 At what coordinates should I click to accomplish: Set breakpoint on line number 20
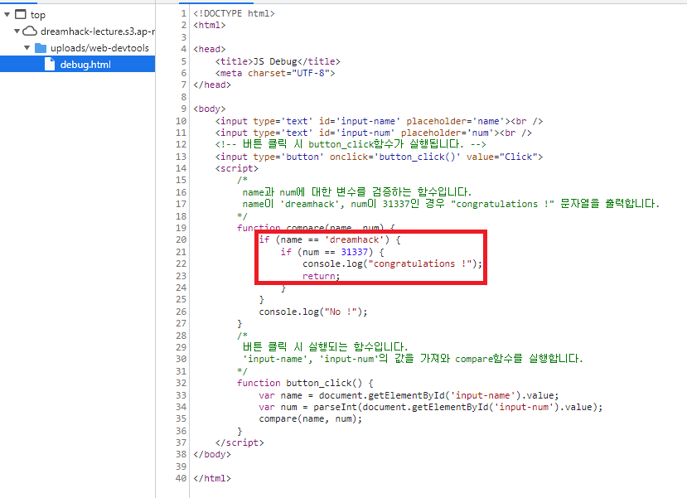point(181,239)
